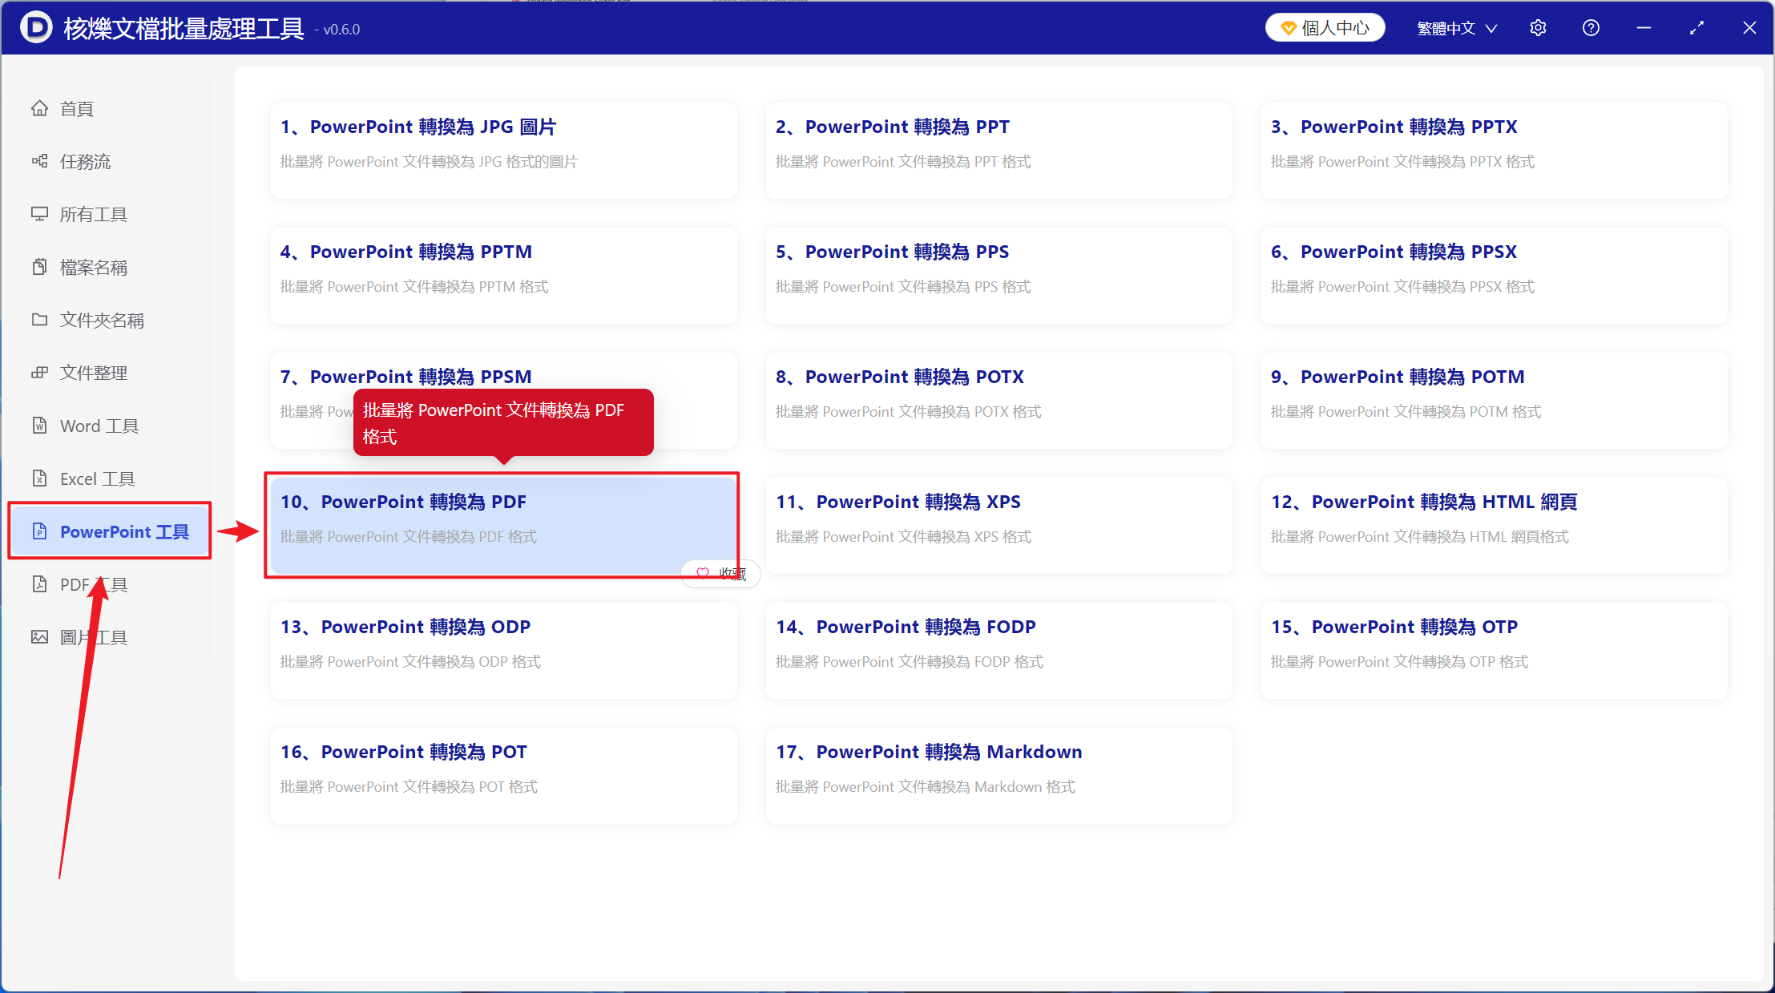
Task: Click the picture icon beside 圖片工具
Action: [39, 637]
